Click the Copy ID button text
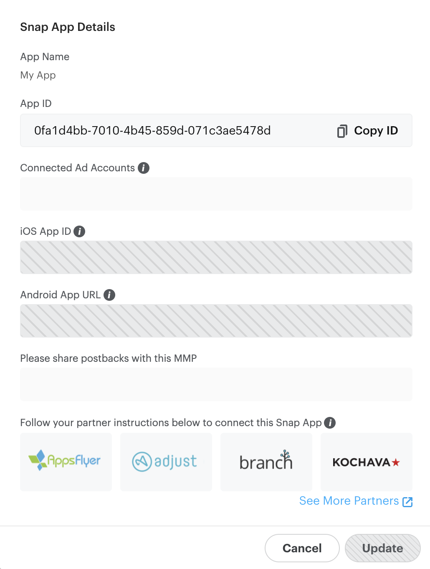Viewport: 430px width, 569px height. 376,131
